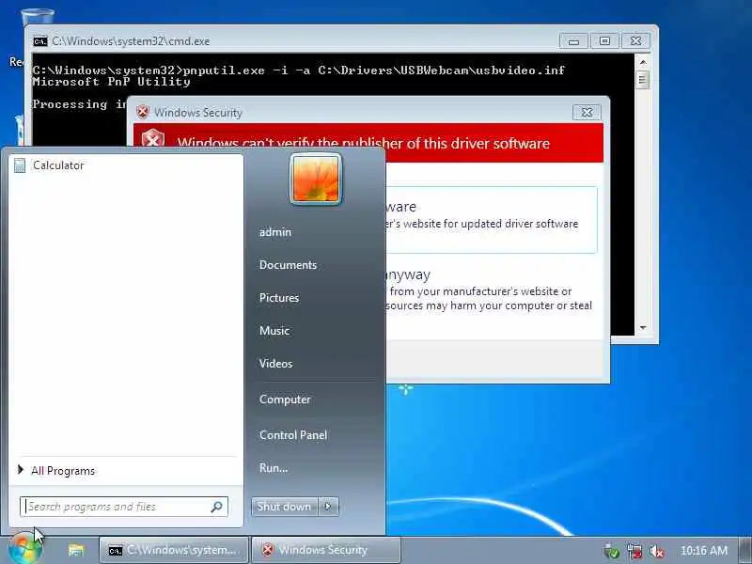Image resolution: width=752 pixels, height=564 pixels.
Task: Click the "Microsoft PnP Utility" output line
Action: pyautogui.click(x=111, y=82)
